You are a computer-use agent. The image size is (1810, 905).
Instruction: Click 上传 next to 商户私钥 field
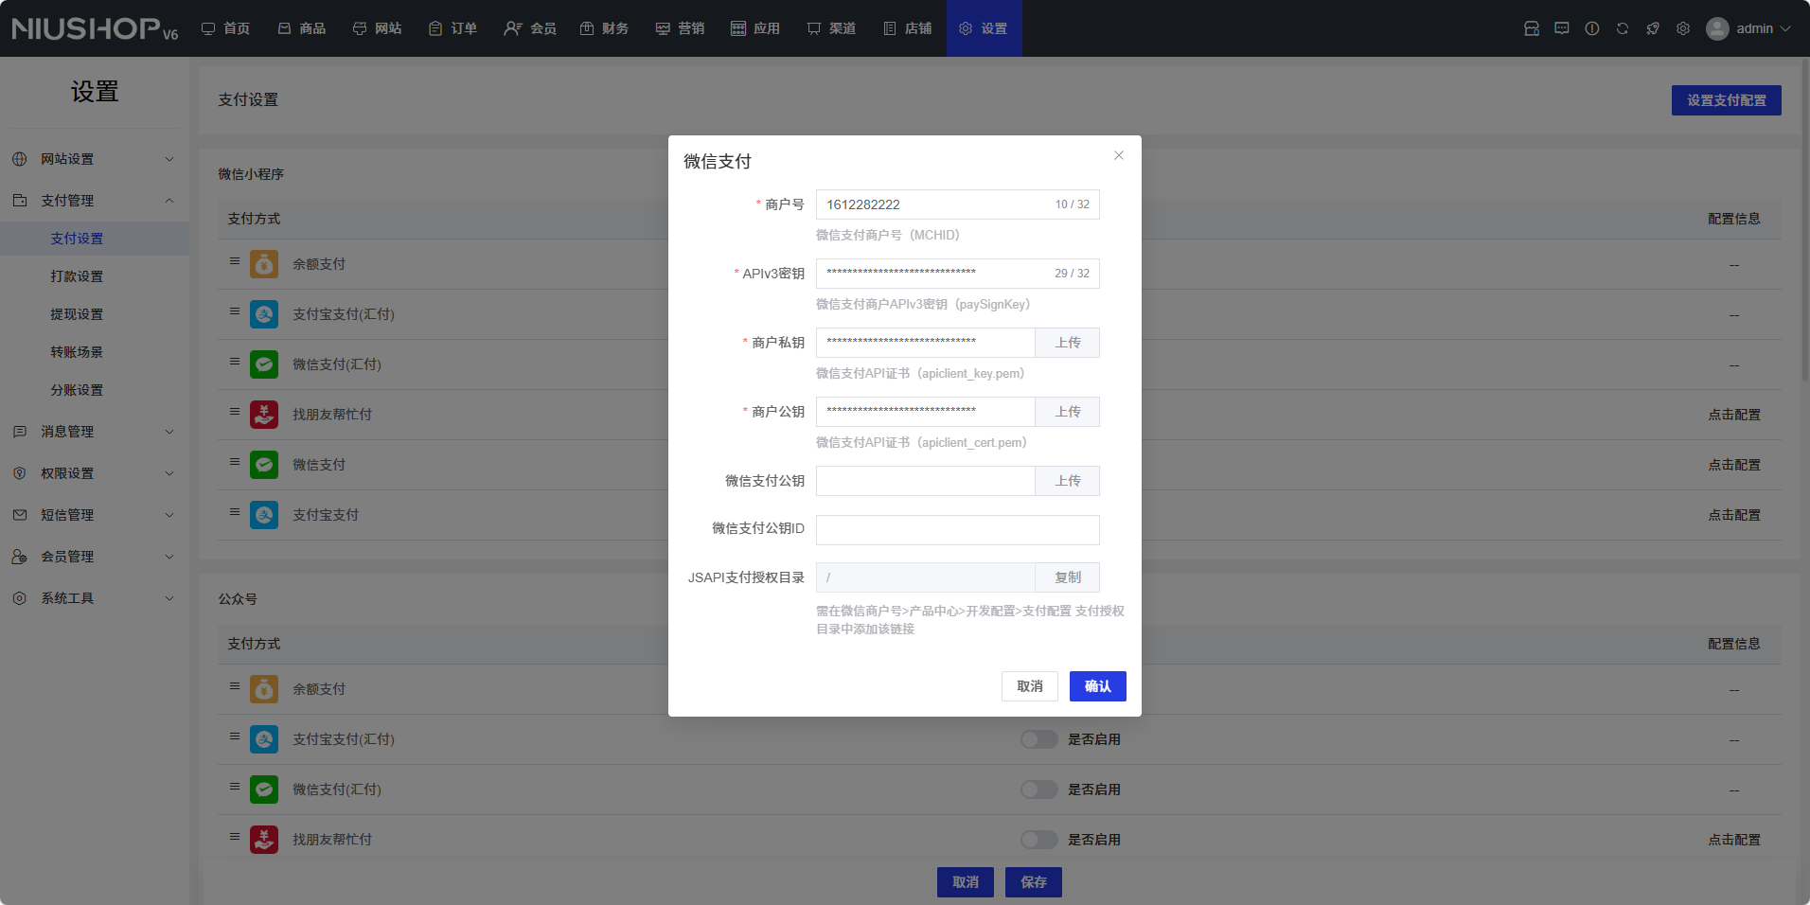click(x=1067, y=343)
